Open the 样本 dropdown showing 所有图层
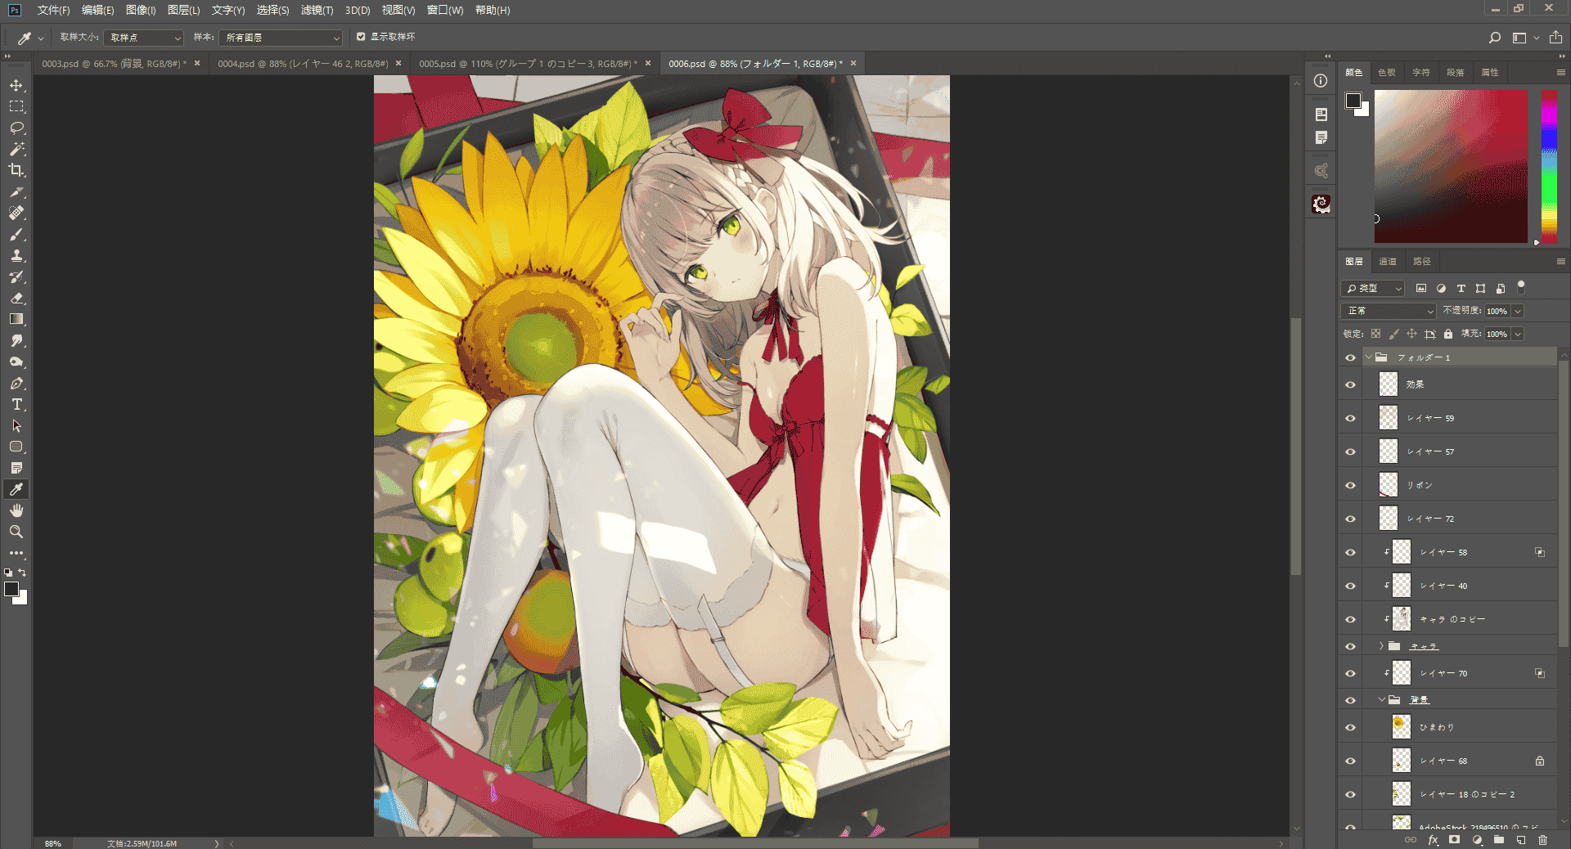The width and height of the screenshot is (1571, 849). click(x=281, y=38)
